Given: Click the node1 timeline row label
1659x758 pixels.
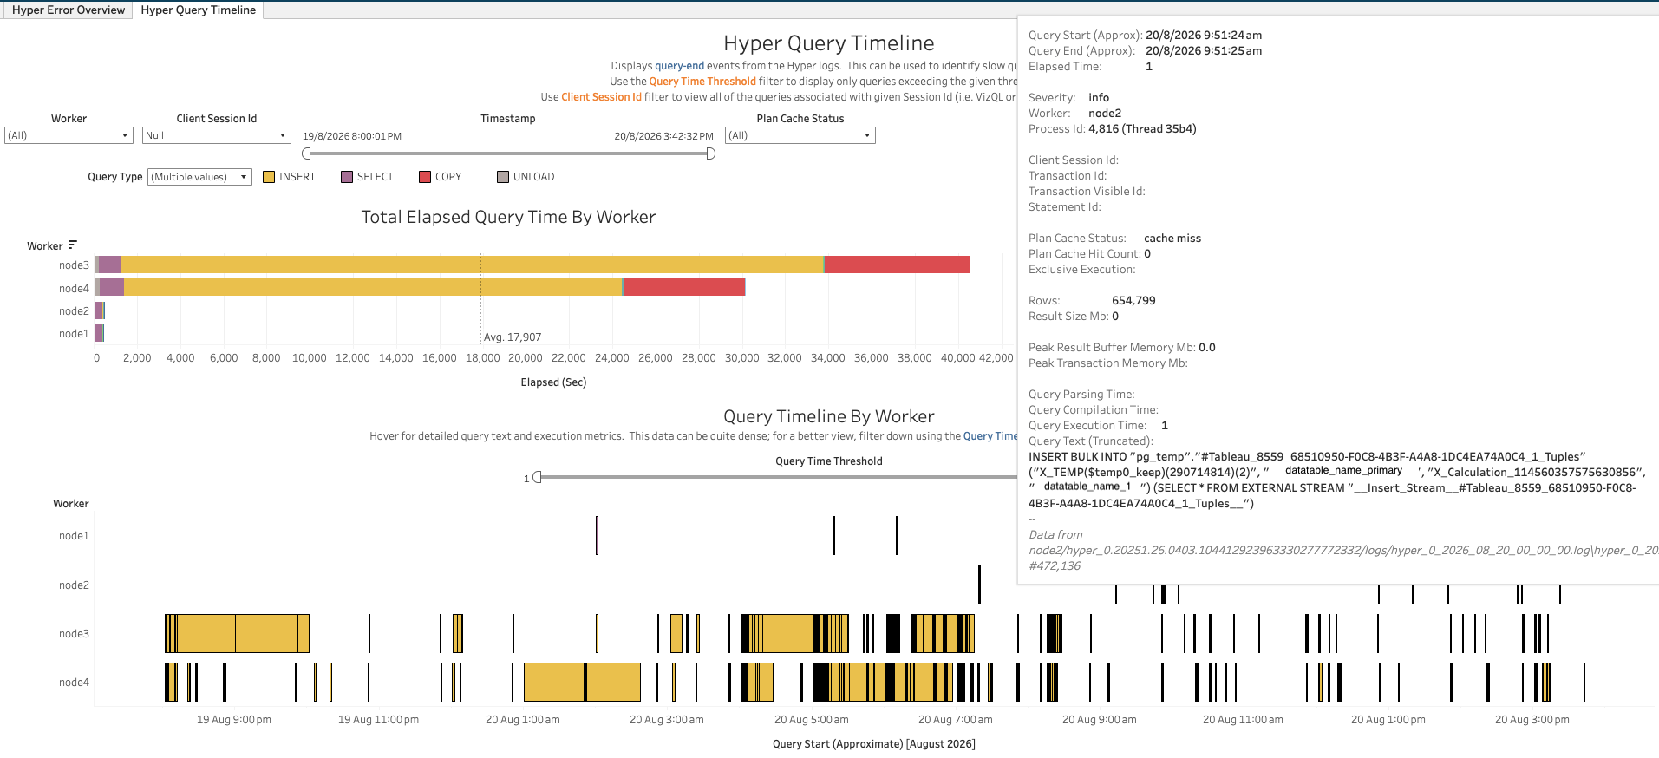Looking at the screenshot, I should pos(74,536).
